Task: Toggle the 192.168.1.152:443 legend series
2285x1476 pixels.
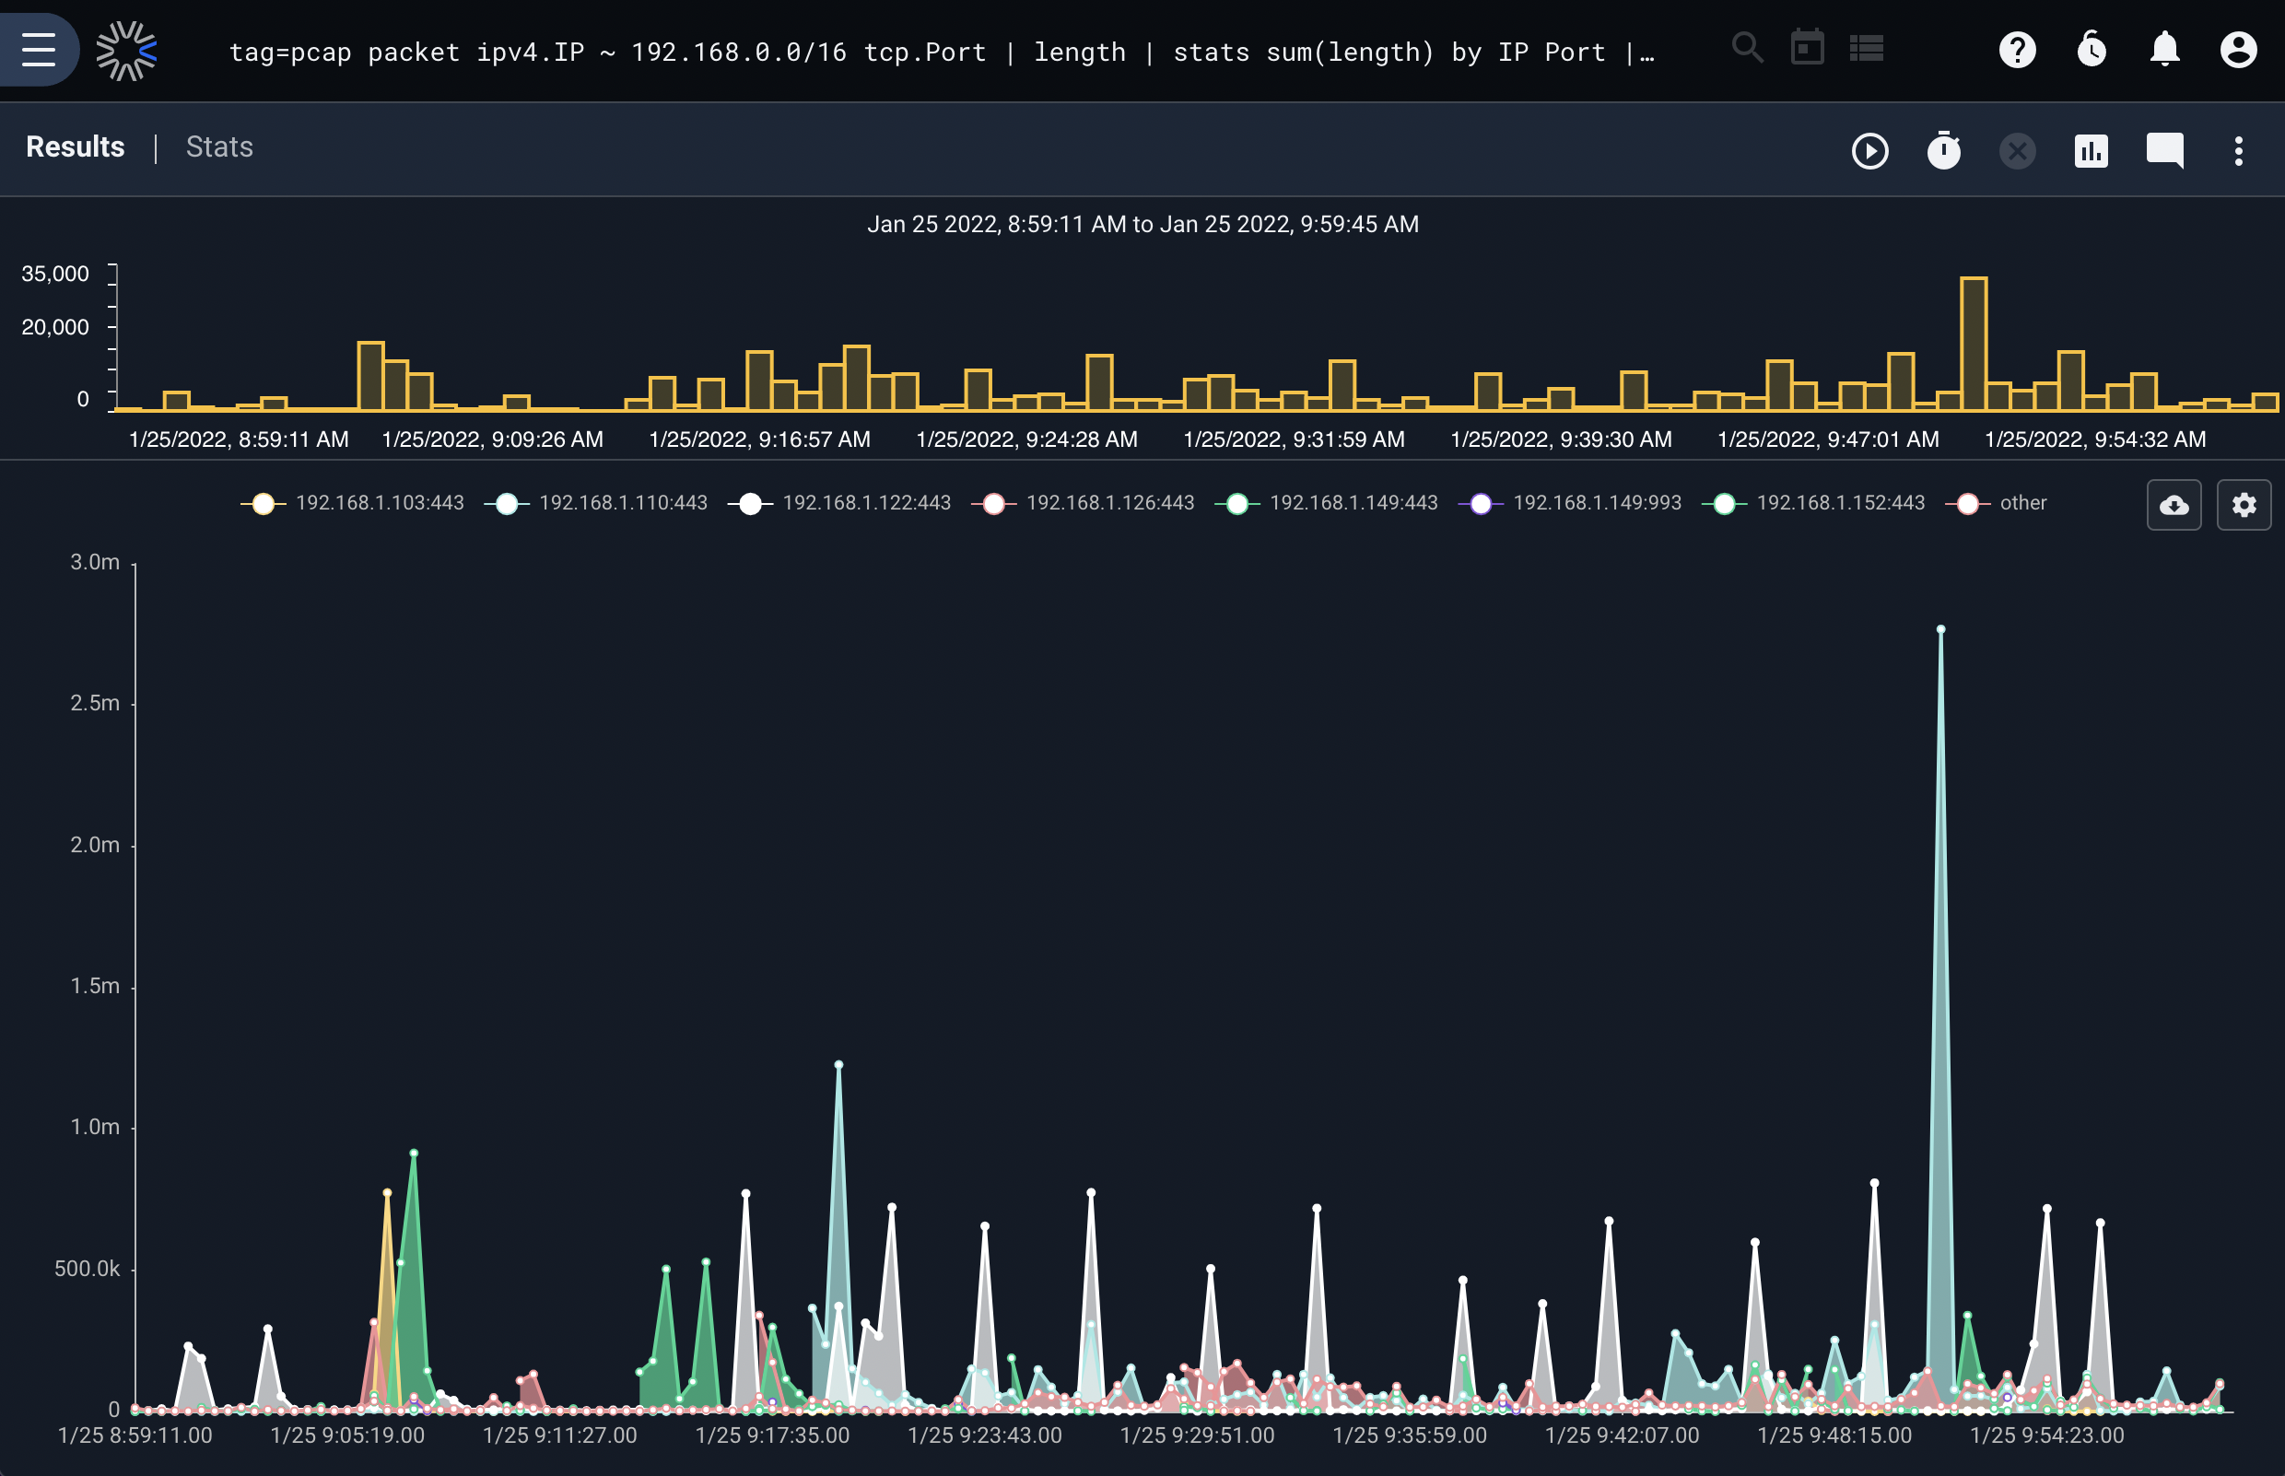Action: [1812, 503]
